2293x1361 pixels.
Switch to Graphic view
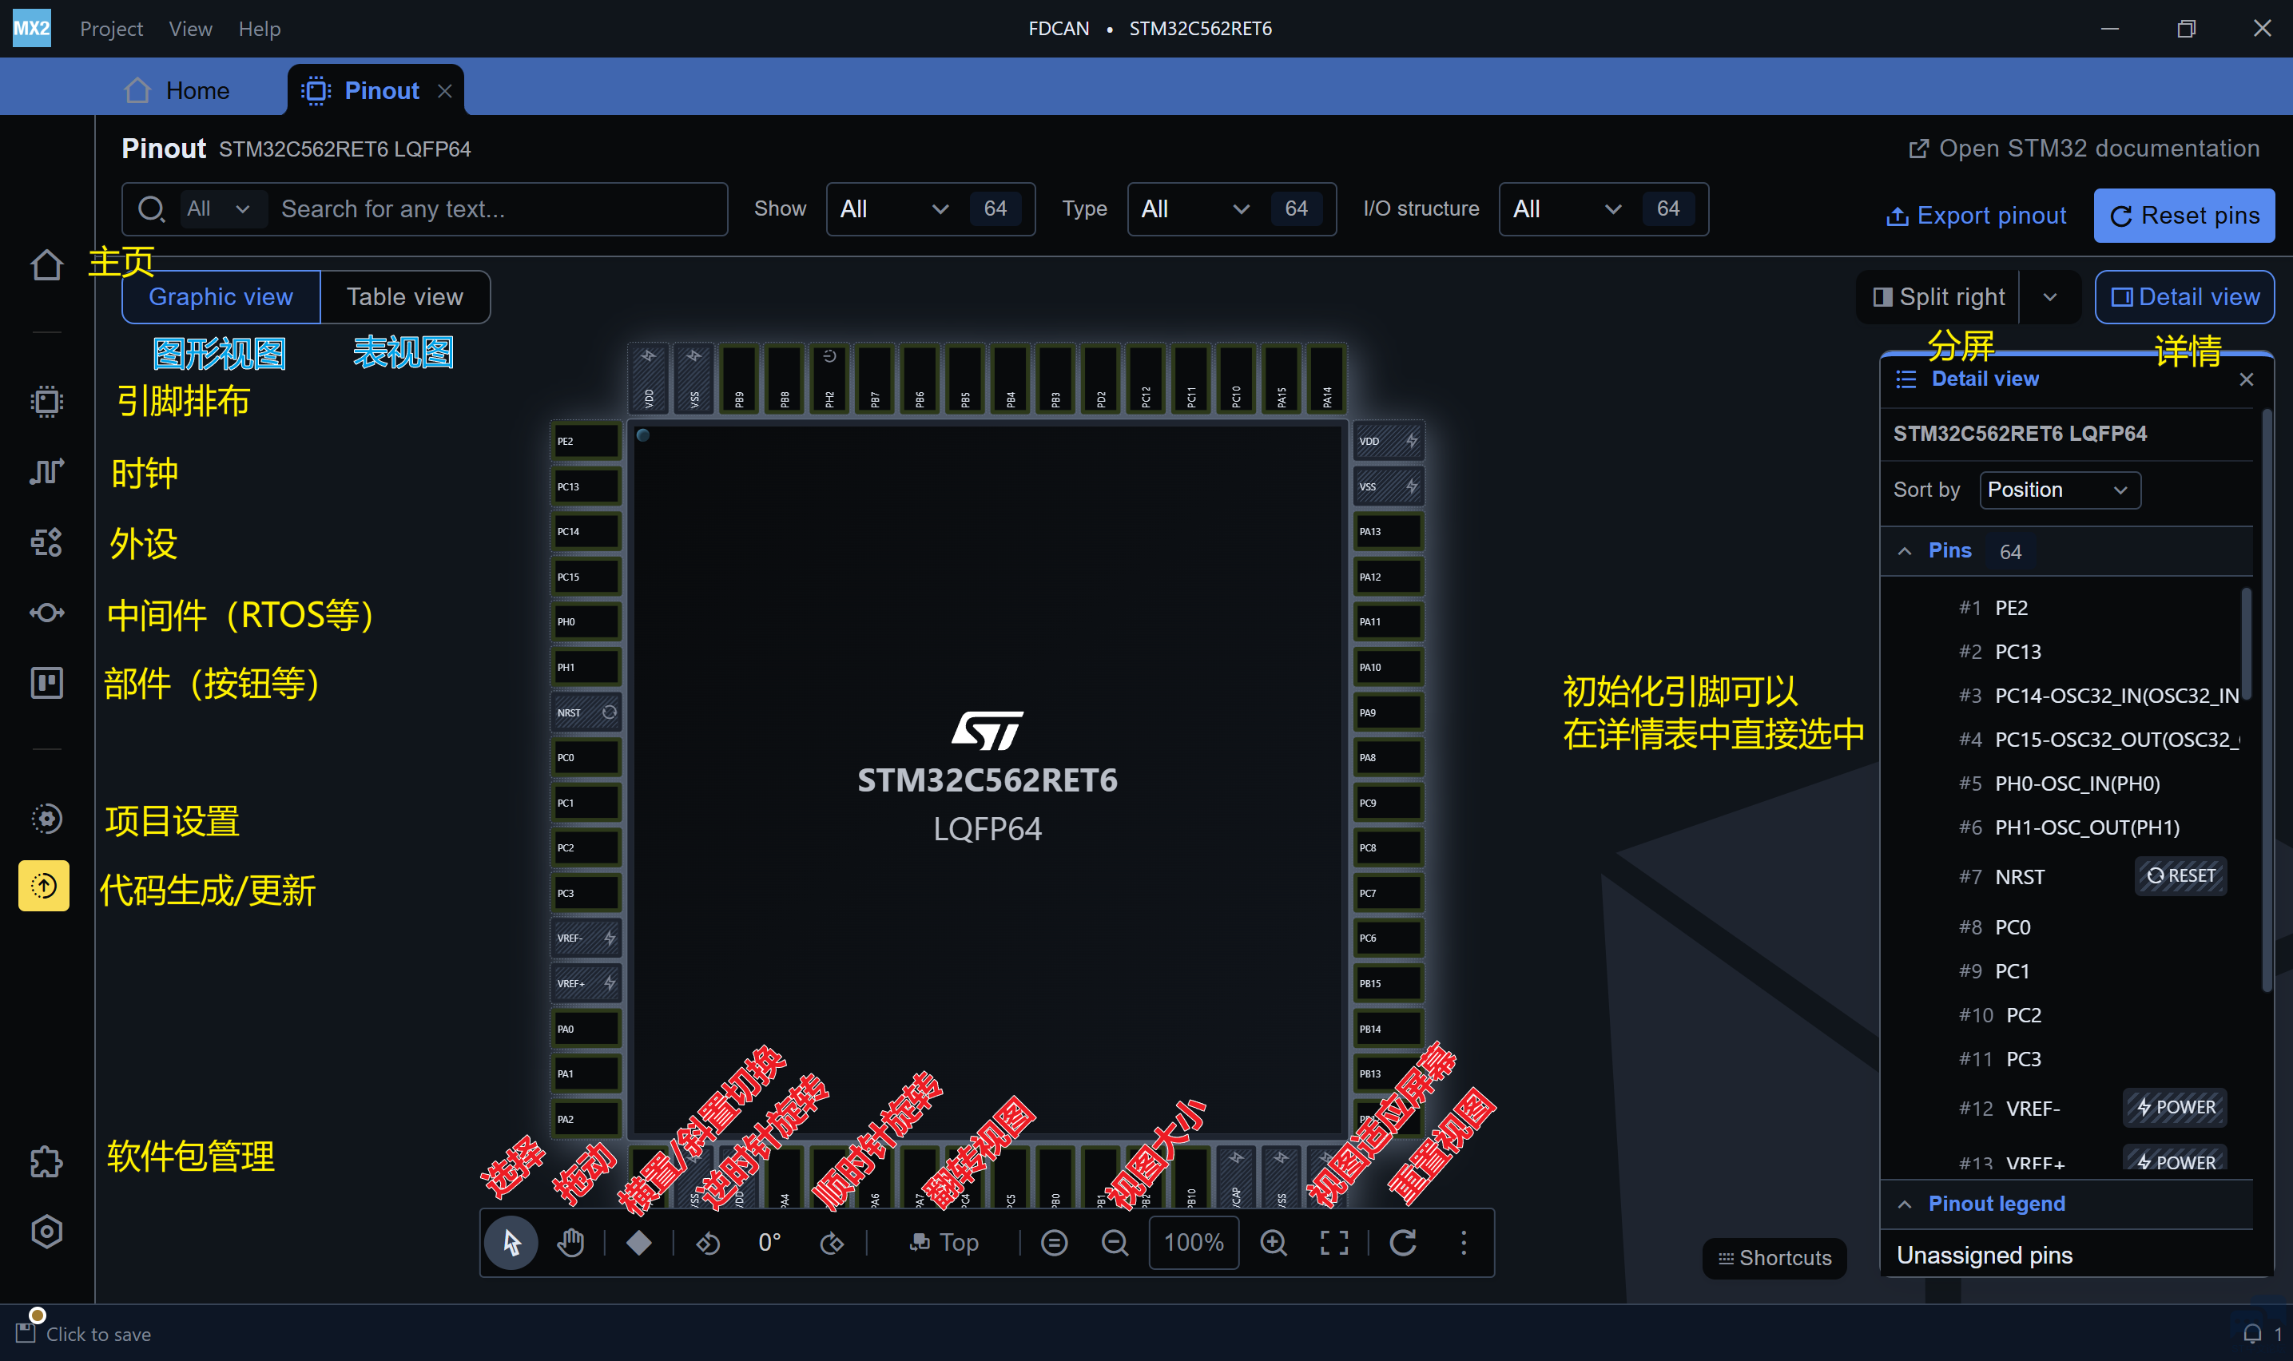point(221,297)
